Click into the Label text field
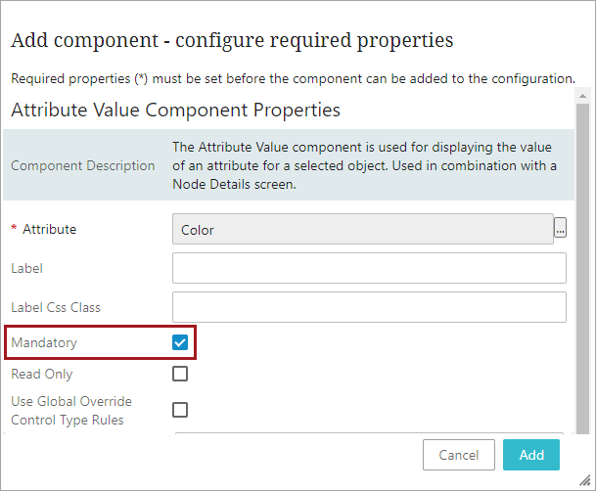This screenshot has width=596, height=491. [369, 268]
